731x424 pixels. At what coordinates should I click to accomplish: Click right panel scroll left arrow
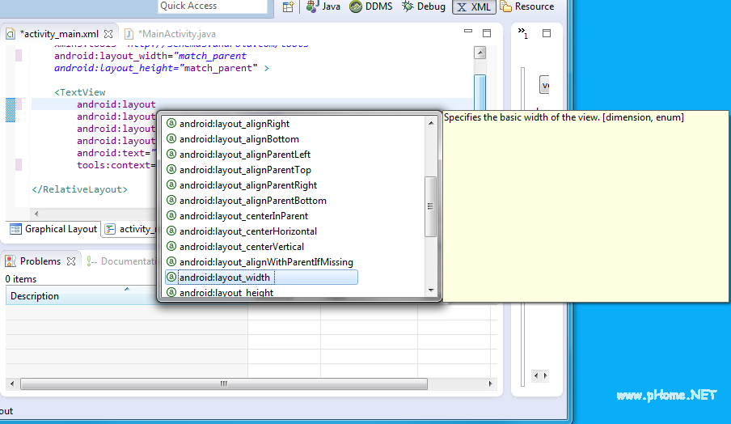pyautogui.click(x=536, y=375)
